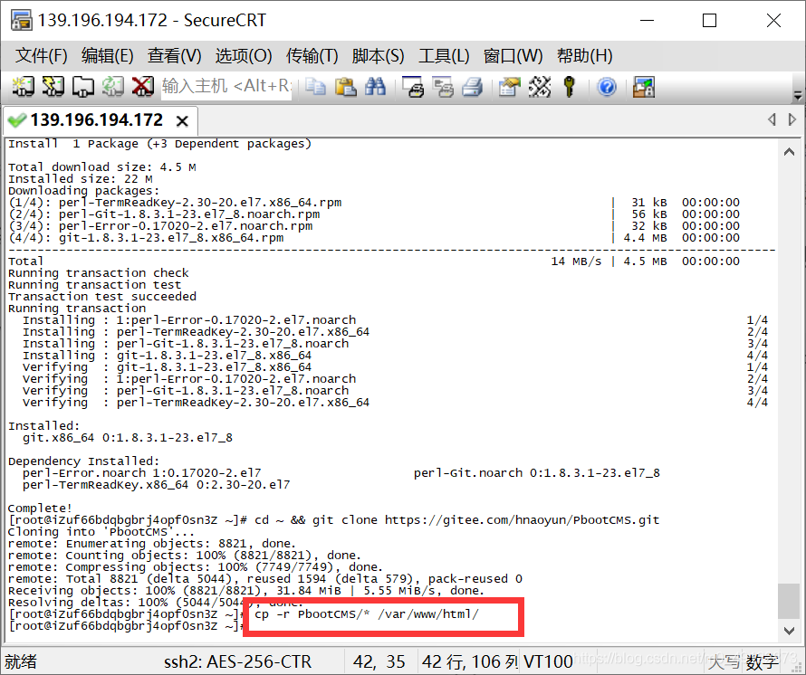Click the terminal scrollbar thumb

pos(789,601)
